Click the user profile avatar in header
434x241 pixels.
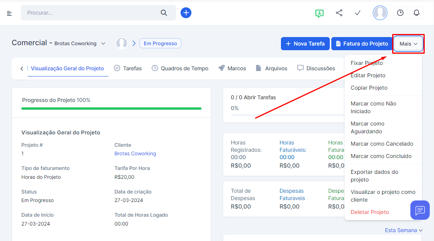[x=380, y=13]
